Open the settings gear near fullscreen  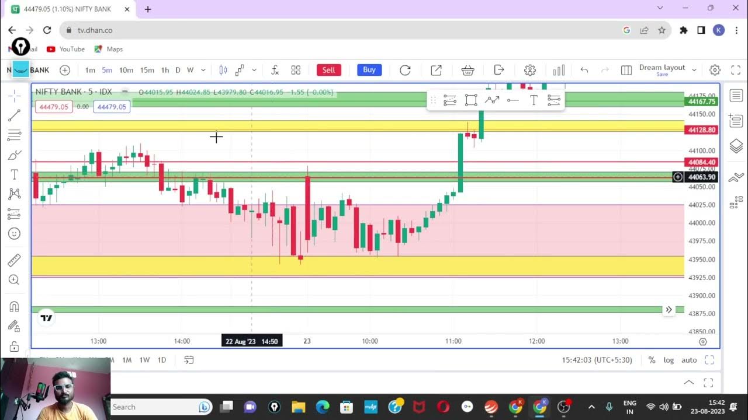pyautogui.click(x=715, y=70)
